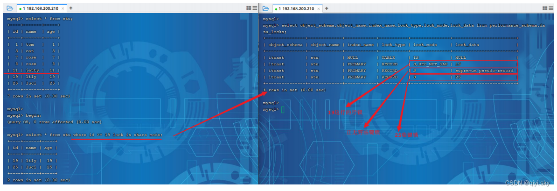557x191 pixels.
Task: Click the 'TABLE' lock_type cell
Action: [x=389, y=57]
